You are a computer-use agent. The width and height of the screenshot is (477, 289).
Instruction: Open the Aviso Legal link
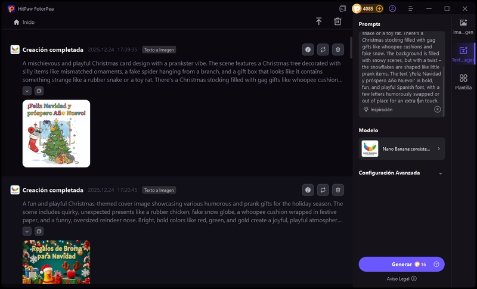(401, 278)
